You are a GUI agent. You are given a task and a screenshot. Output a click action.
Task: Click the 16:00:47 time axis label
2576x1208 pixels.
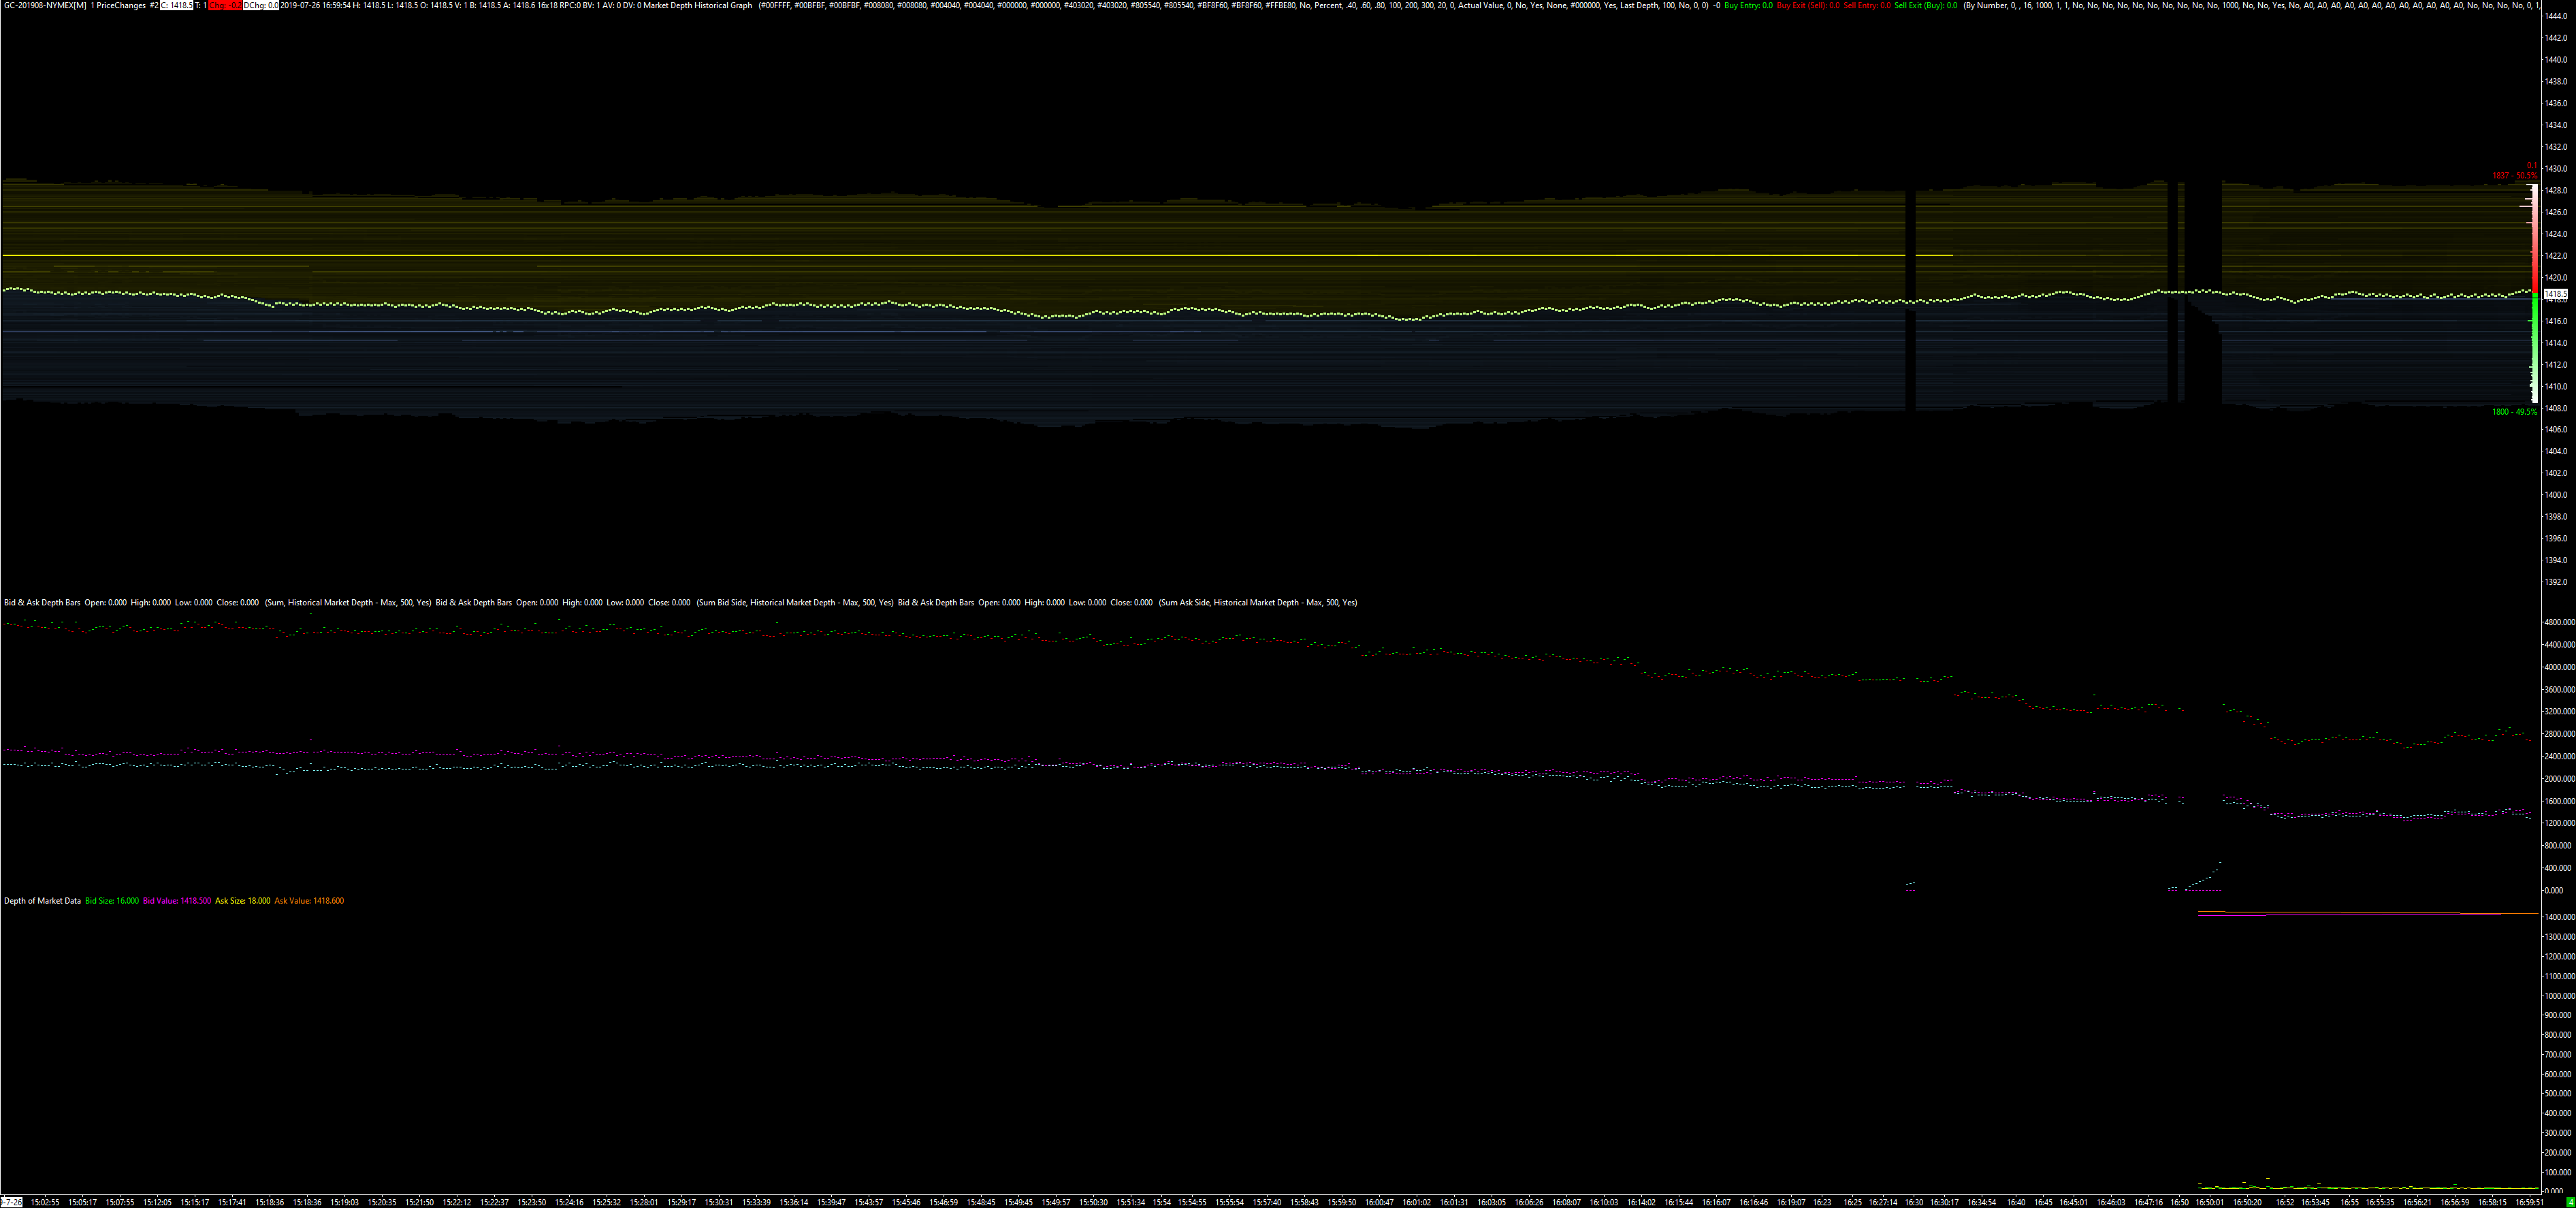(x=1380, y=1202)
